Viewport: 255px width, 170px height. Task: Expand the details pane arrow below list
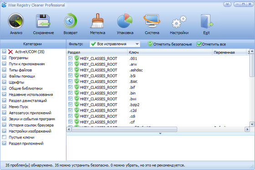160,134
